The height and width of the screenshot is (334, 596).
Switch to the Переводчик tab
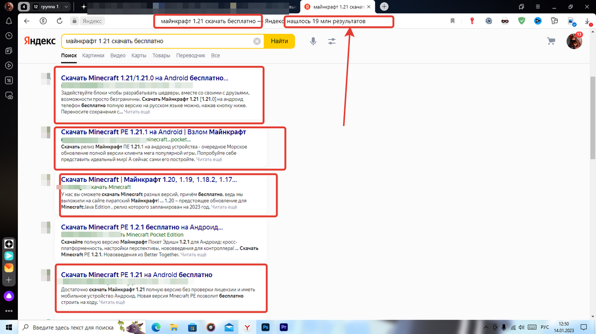click(x=191, y=56)
